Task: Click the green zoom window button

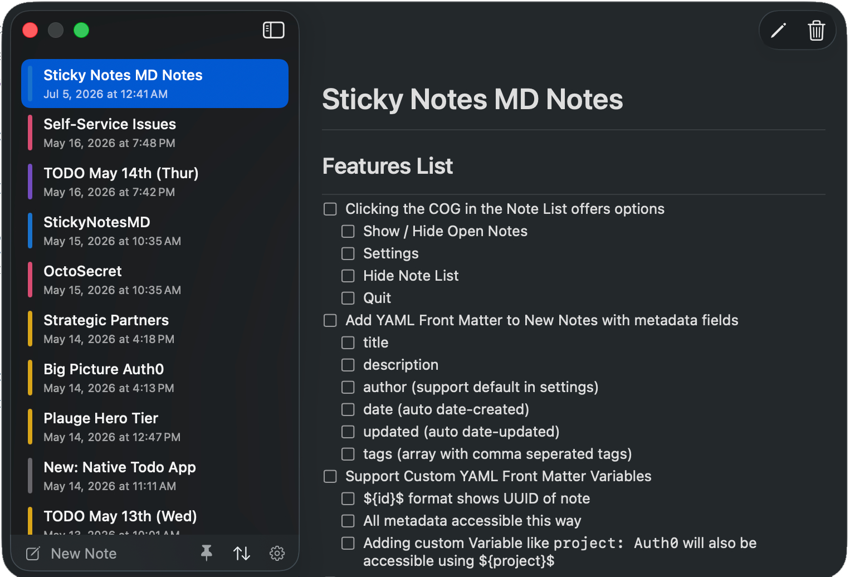Action: coord(81,30)
